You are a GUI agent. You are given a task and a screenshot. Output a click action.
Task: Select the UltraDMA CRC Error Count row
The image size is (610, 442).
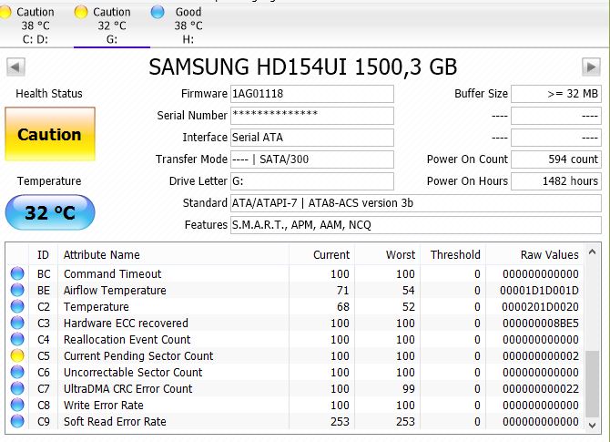pyautogui.click(x=294, y=388)
